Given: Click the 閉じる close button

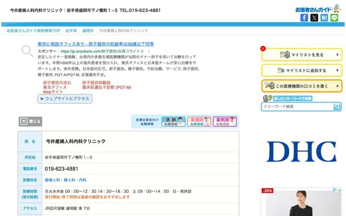Looking at the screenshot, I should (x=30, y=122).
